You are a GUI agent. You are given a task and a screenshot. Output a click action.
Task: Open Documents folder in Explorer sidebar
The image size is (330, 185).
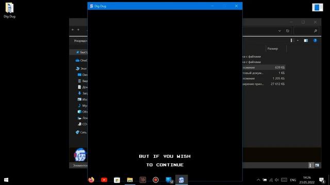click(x=82, y=87)
